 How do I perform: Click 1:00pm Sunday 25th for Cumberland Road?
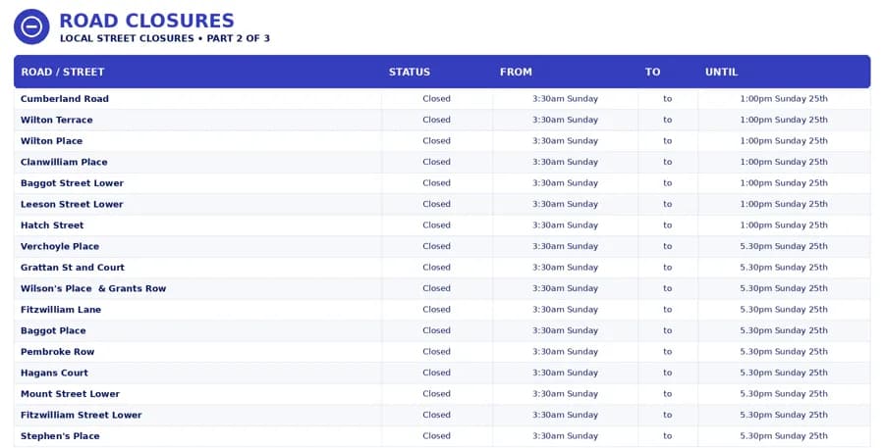pos(784,98)
